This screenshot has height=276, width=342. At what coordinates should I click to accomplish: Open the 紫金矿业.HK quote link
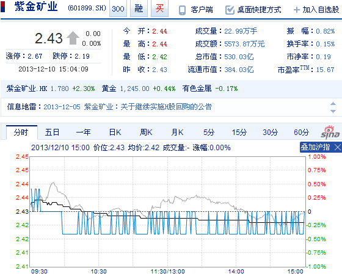(x=27, y=89)
